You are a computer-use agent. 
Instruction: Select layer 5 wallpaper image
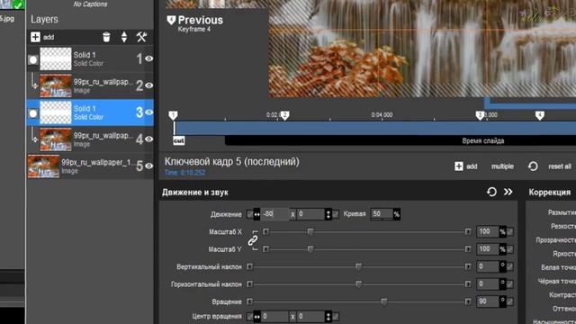click(90, 166)
